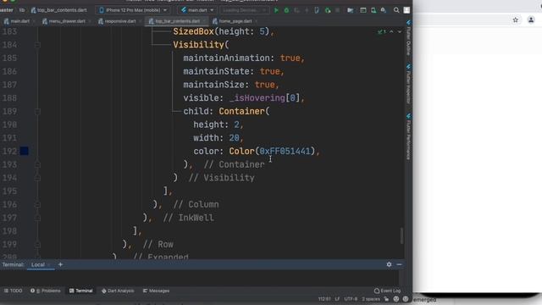Open the layout window icon in toolbar

pos(363,10)
